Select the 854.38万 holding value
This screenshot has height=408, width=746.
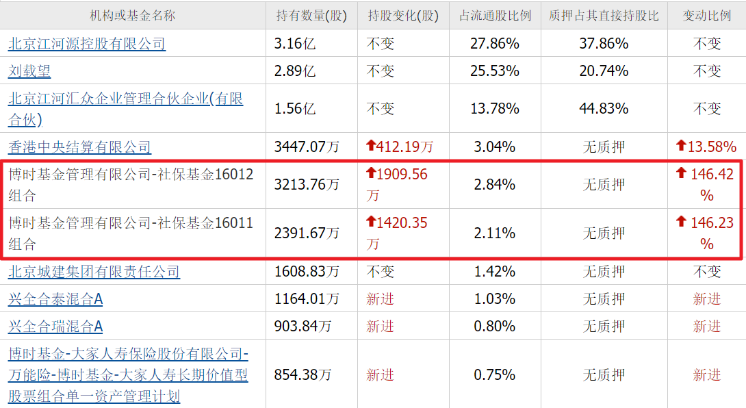point(303,375)
